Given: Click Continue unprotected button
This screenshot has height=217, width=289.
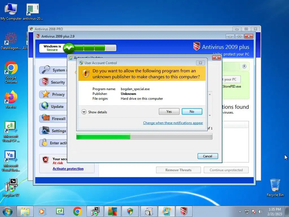Looking at the screenshot, I should tap(226, 170).
